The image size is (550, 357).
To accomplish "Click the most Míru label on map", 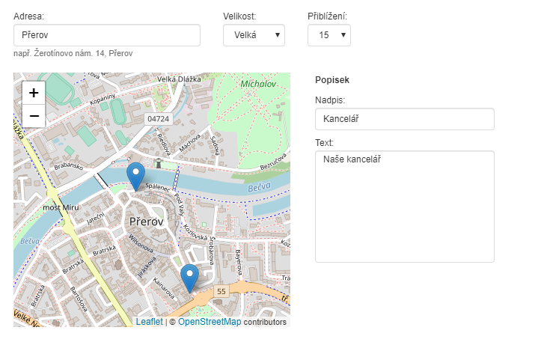I will coord(61,207).
